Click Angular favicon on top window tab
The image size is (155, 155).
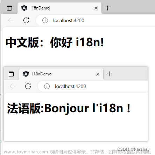click(24, 8)
